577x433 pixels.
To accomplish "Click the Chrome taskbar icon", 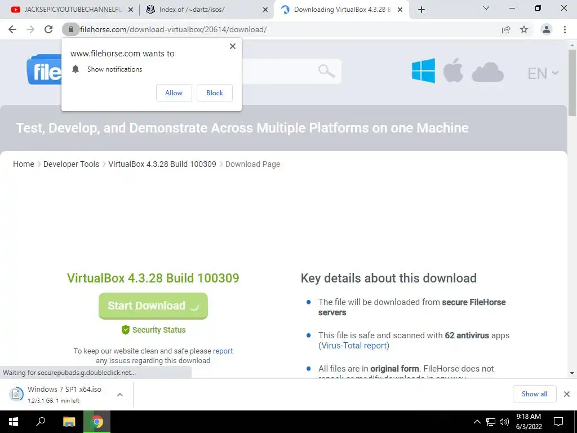I will [x=97, y=422].
